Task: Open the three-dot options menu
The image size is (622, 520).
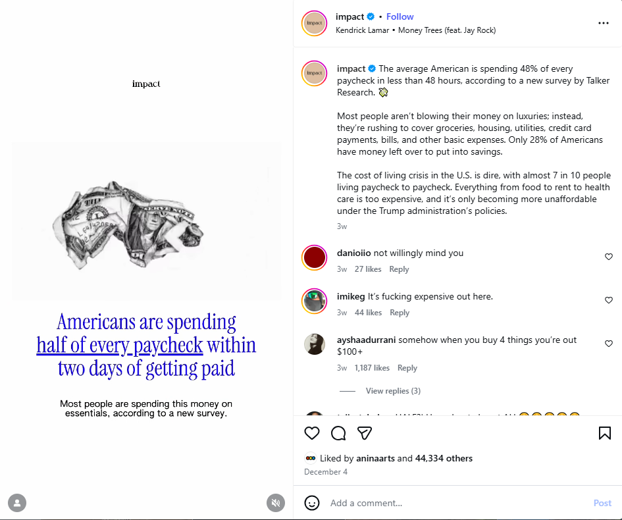Action: click(x=604, y=22)
